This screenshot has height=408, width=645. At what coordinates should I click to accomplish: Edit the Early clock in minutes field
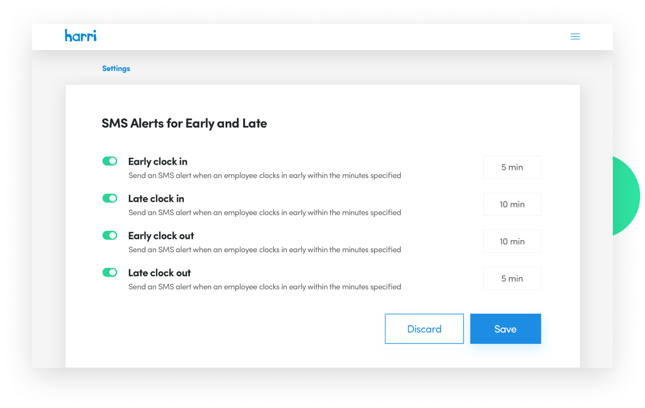pos(512,167)
